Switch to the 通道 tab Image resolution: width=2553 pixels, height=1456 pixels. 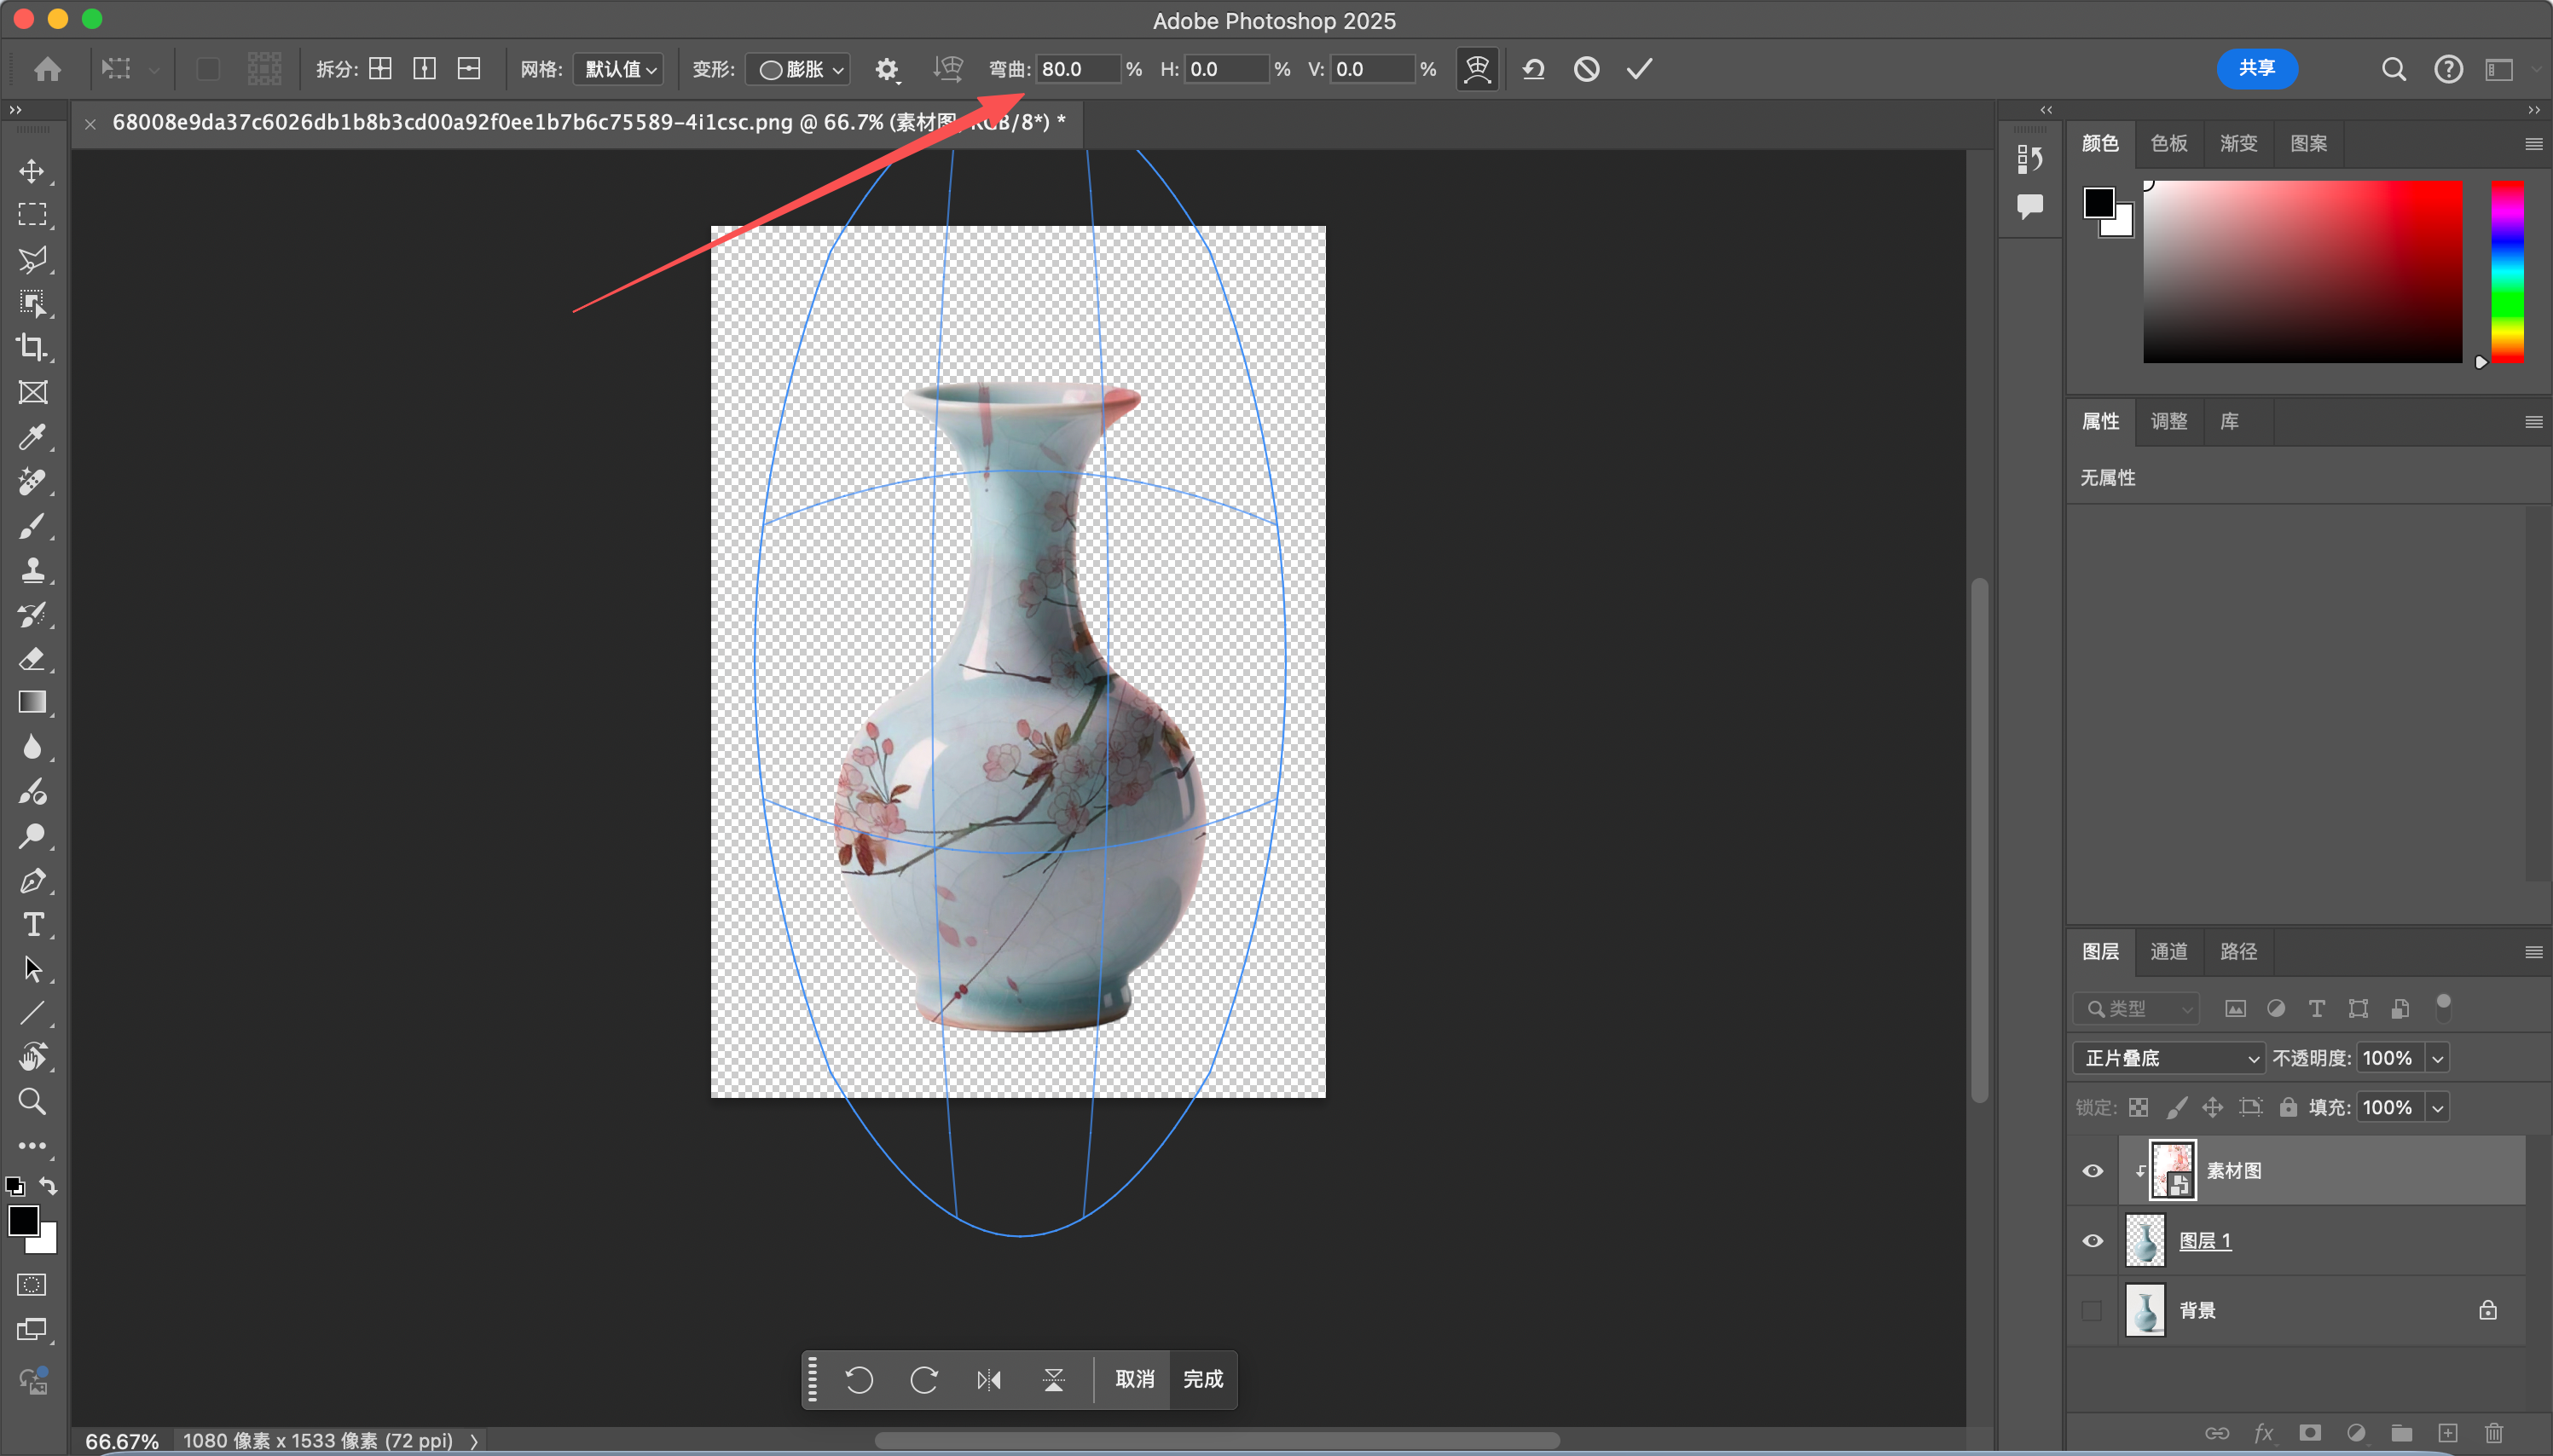pos(2168,951)
